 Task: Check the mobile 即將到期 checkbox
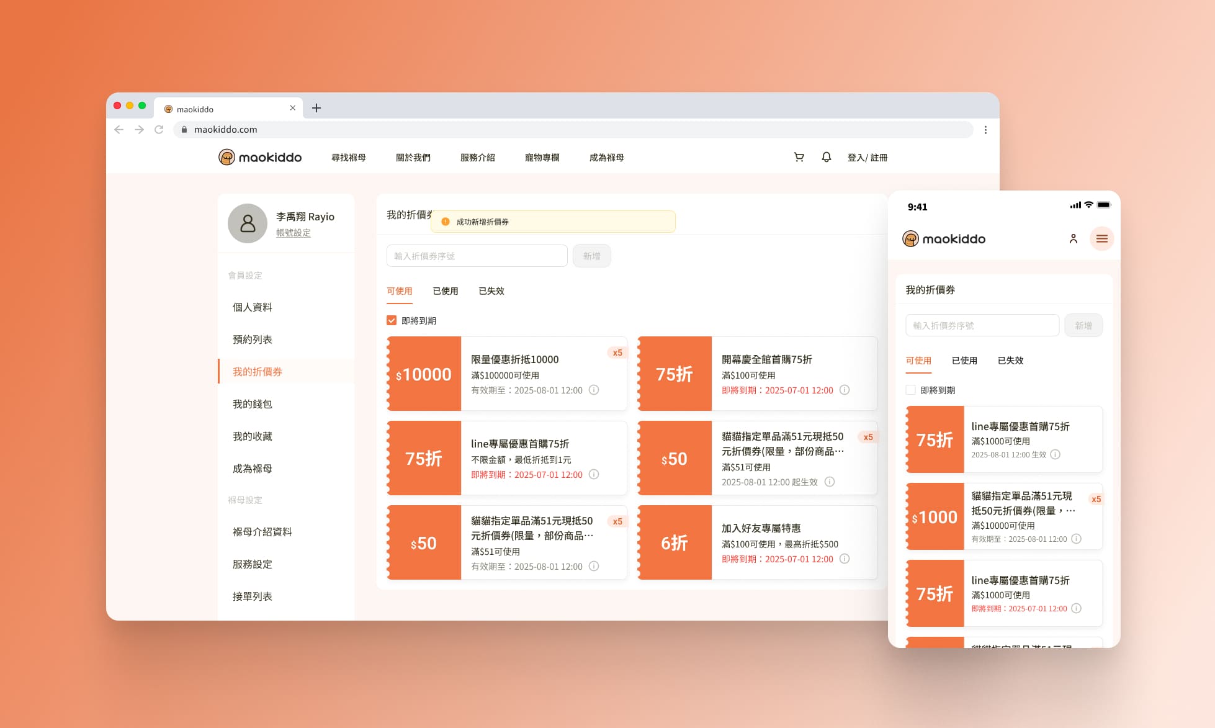tap(911, 390)
